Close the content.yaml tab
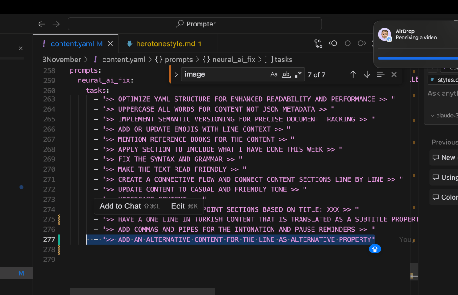458x295 pixels. pyautogui.click(x=111, y=44)
